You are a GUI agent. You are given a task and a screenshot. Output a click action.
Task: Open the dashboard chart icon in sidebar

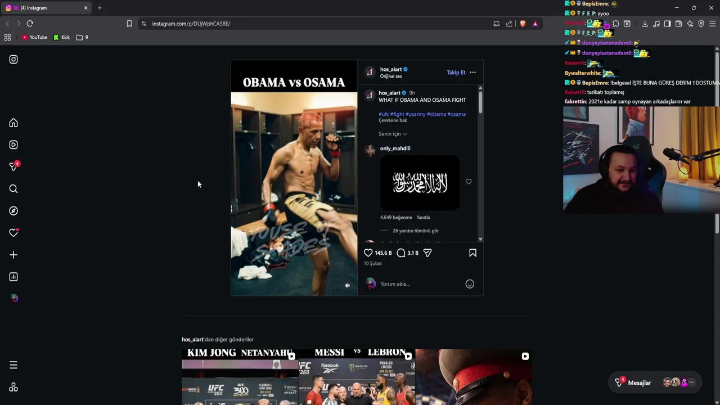point(13,277)
